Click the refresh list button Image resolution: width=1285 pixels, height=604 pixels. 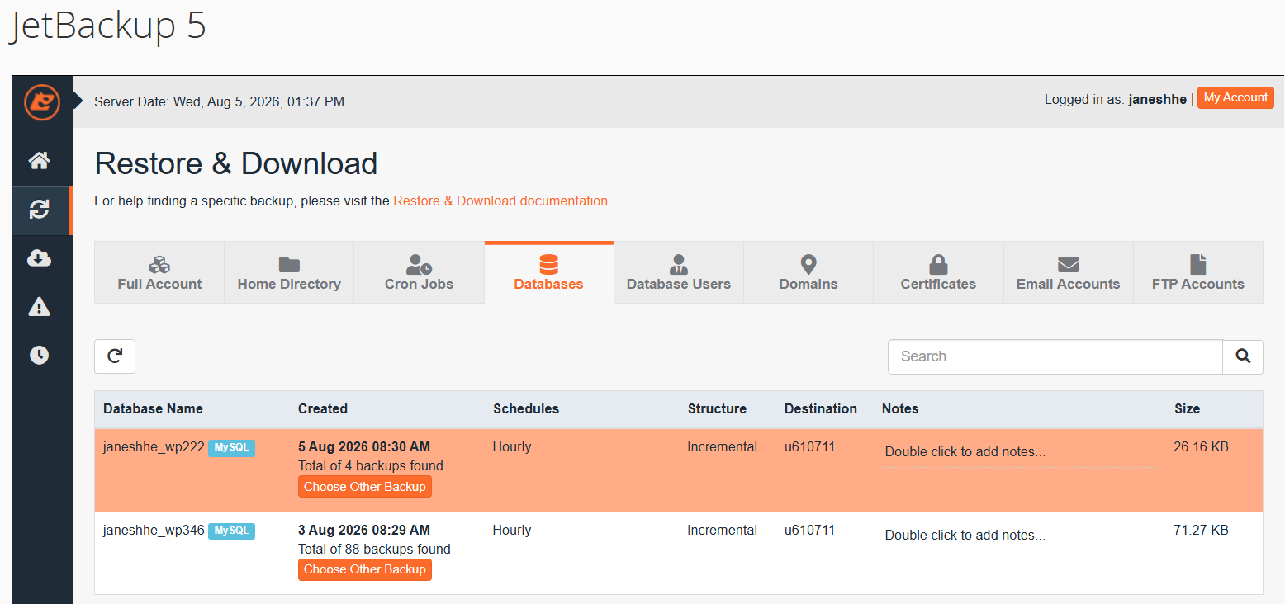[x=115, y=356]
